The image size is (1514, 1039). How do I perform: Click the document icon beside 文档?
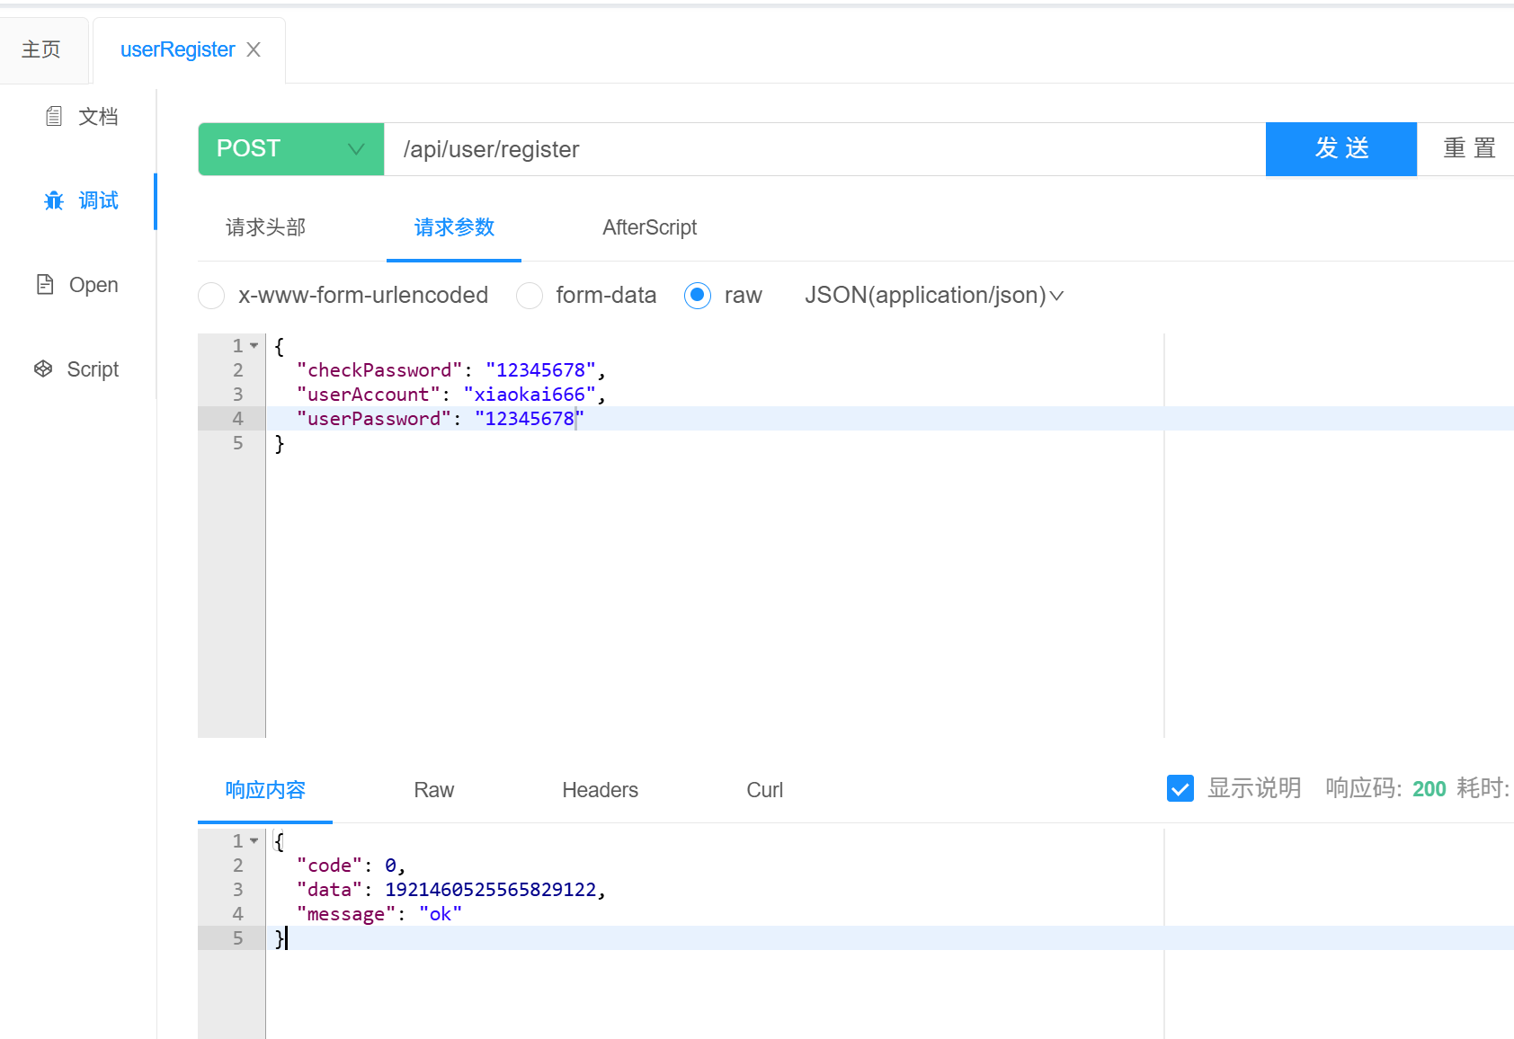pos(54,116)
